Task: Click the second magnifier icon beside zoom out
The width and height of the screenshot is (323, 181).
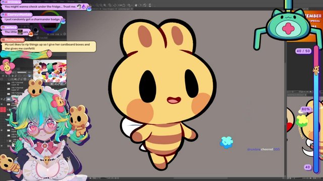Action: (101, 5)
